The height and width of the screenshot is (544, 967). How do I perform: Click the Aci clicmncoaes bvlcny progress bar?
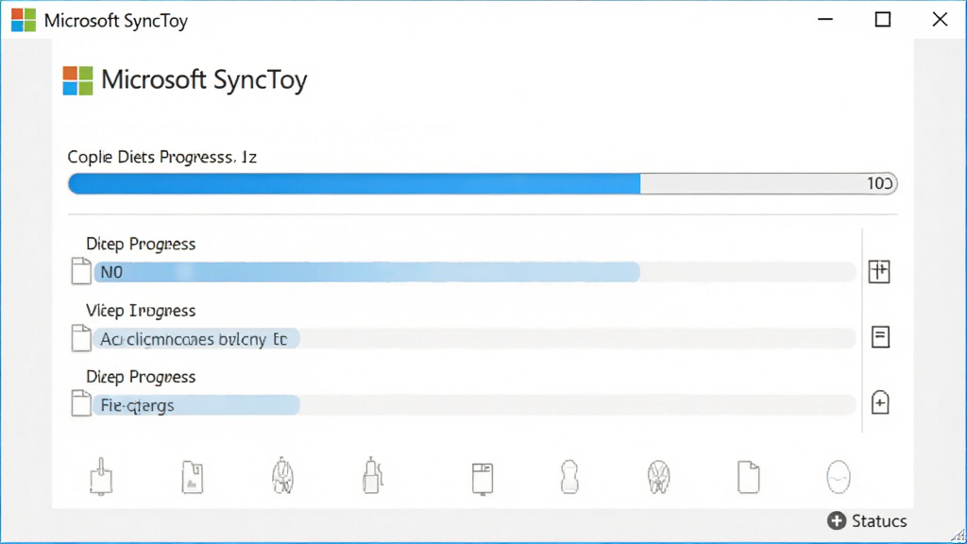point(475,339)
